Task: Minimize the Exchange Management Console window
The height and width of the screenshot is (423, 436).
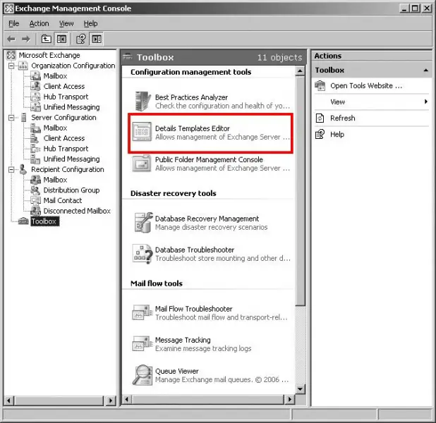Action: tap(404, 8)
